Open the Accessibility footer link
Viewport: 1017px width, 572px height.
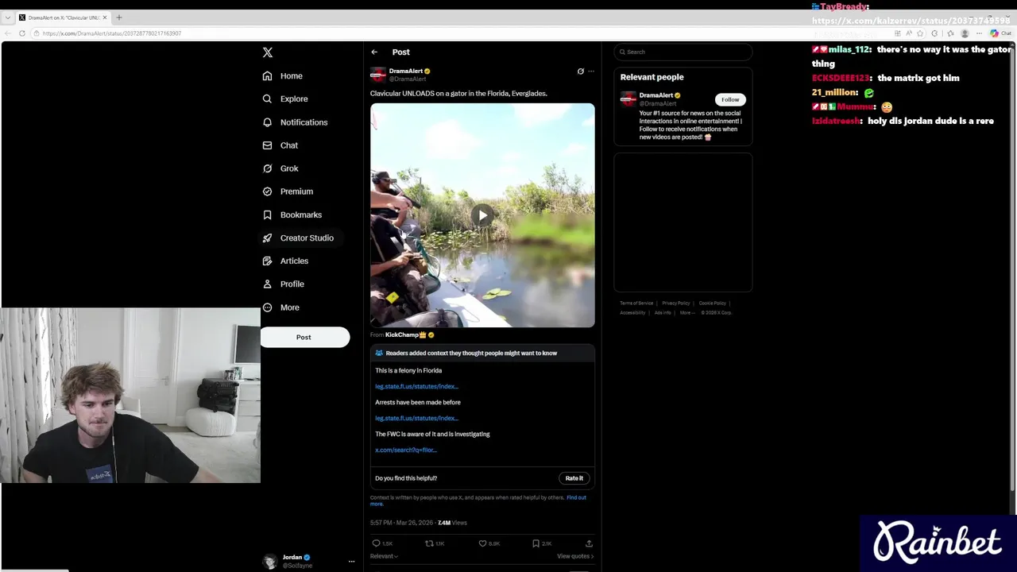click(632, 312)
